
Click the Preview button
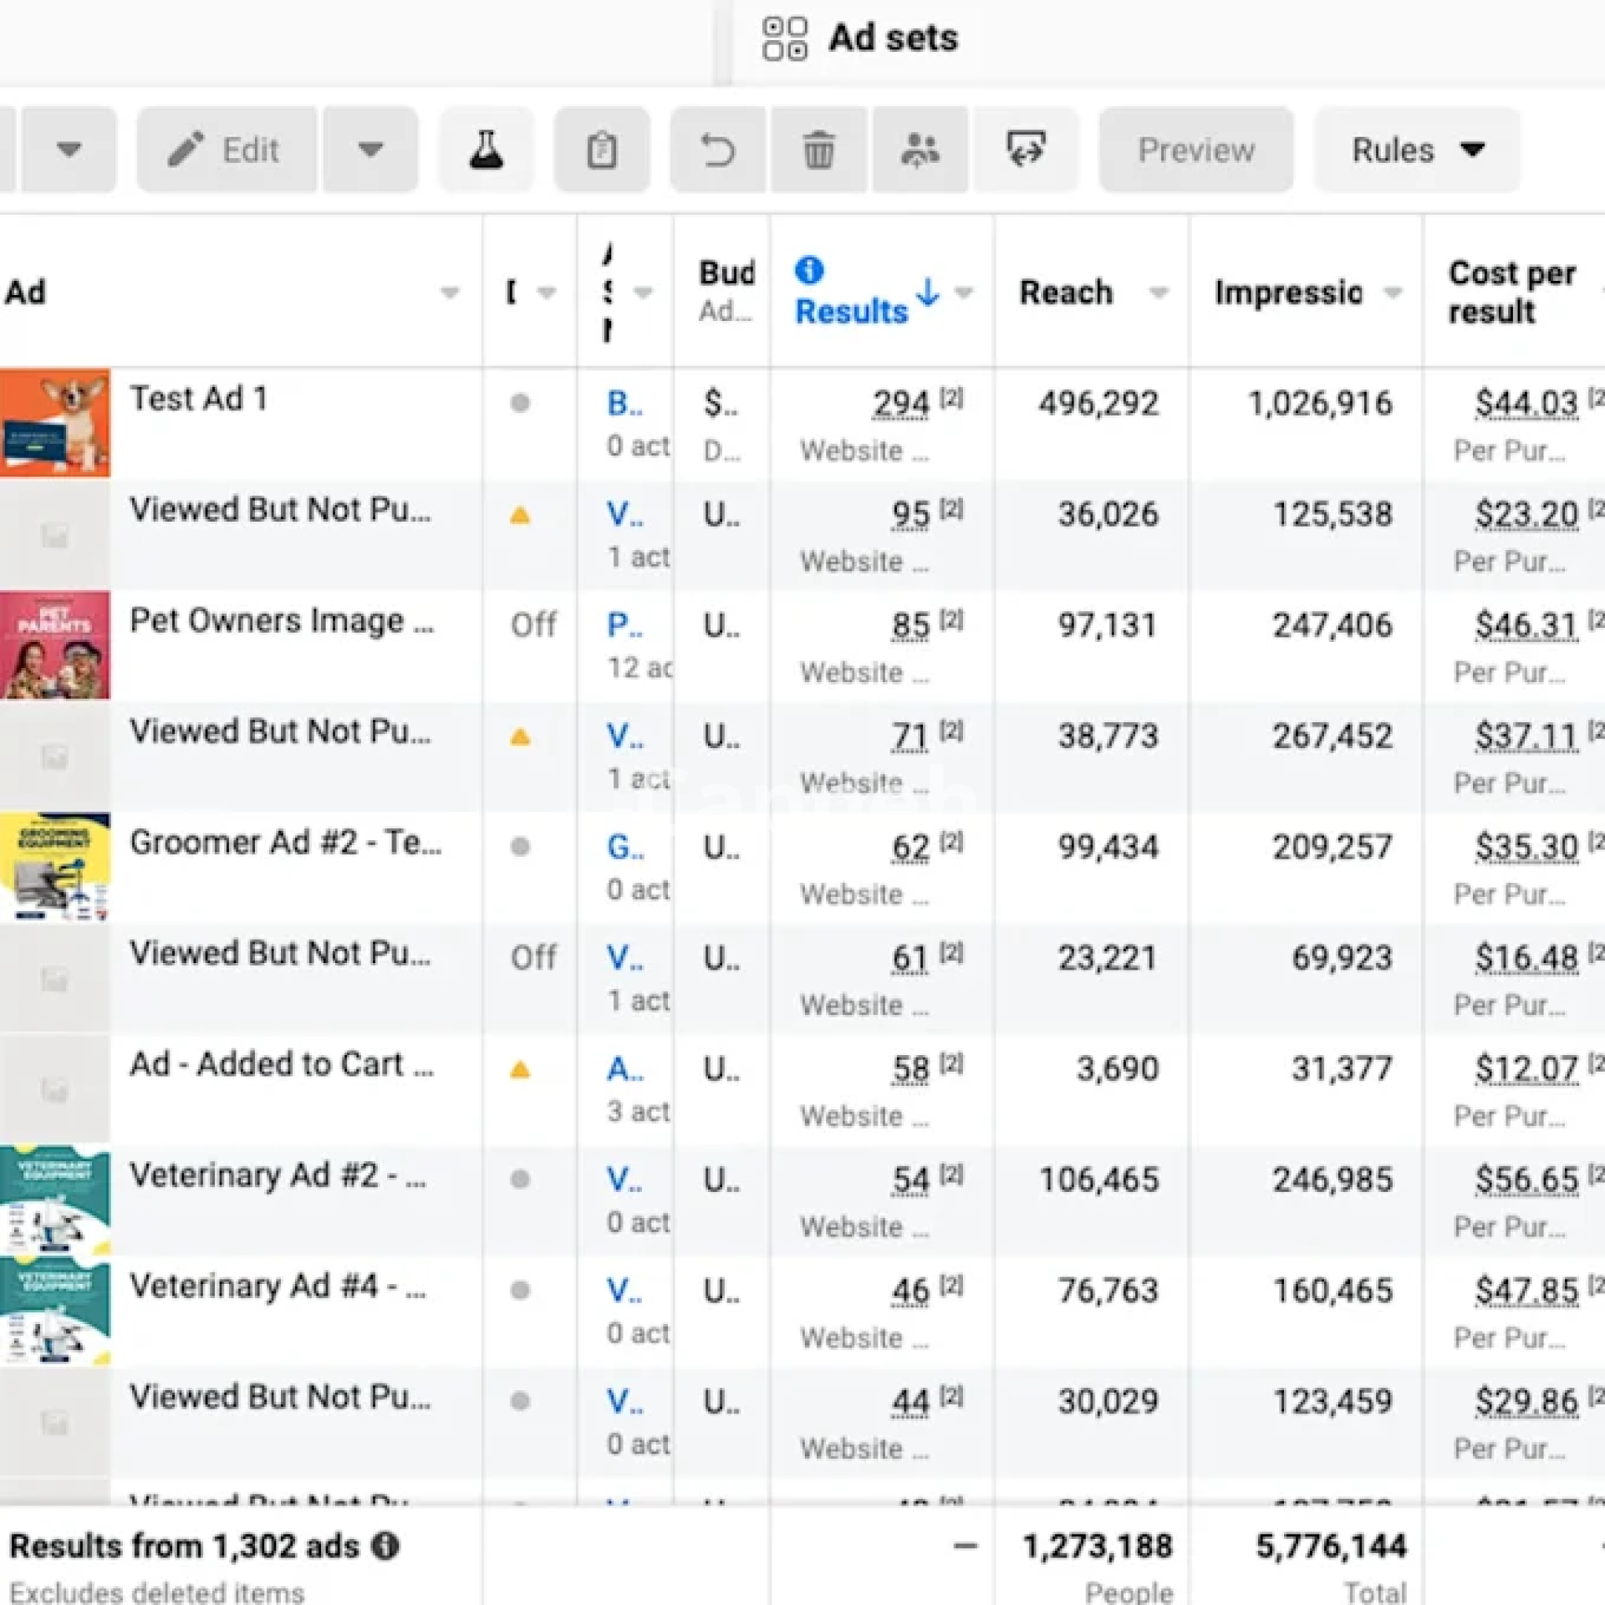(x=1195, y=150)
